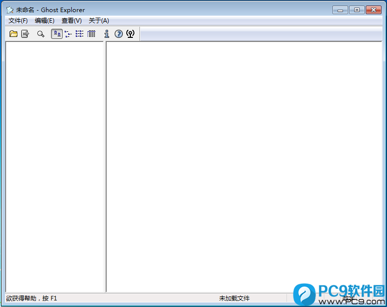Click the 未加载文件 status text
Screen dimensions: 387x307
coord(234,298)
